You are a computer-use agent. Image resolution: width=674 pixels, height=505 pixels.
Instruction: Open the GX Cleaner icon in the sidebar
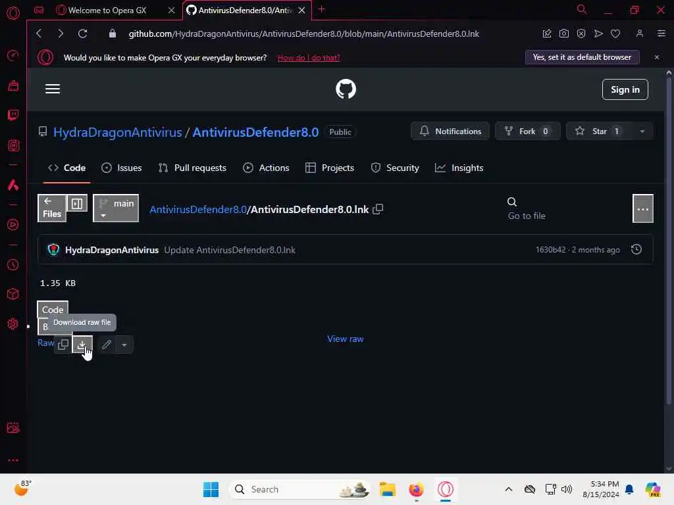[13, 85]
